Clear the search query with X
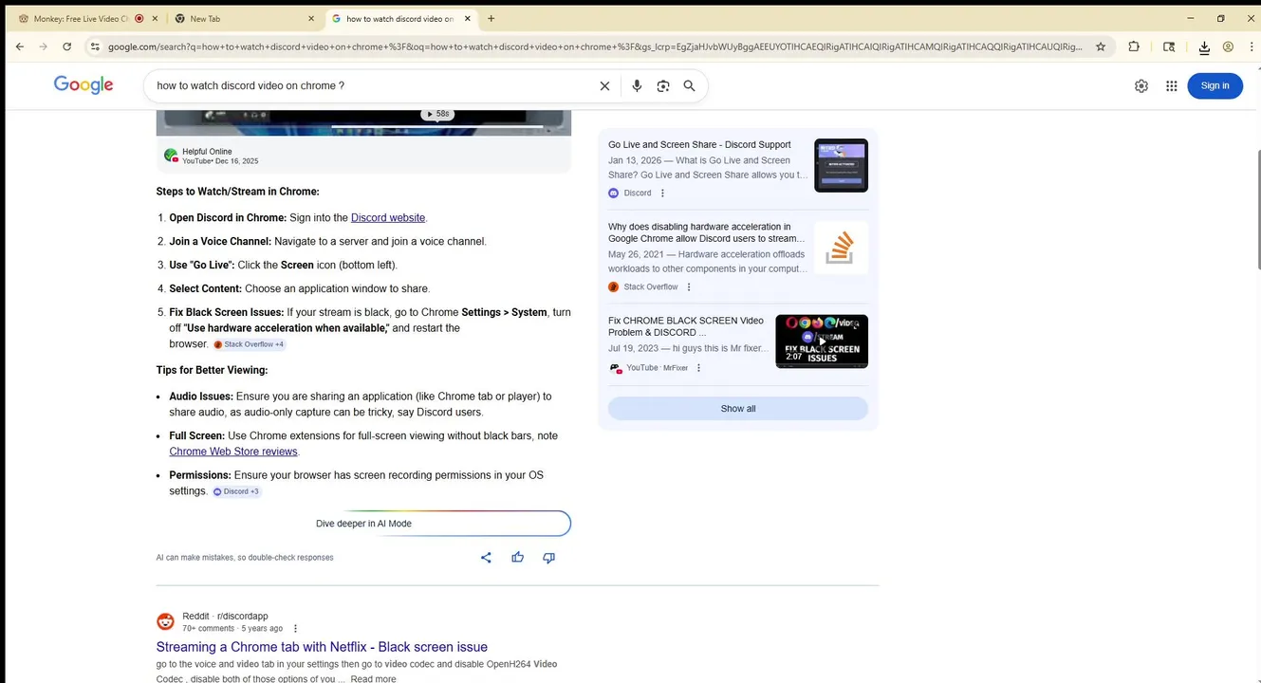The width and height of the screenshot is (1261, 683). click(x=604, y=85)
